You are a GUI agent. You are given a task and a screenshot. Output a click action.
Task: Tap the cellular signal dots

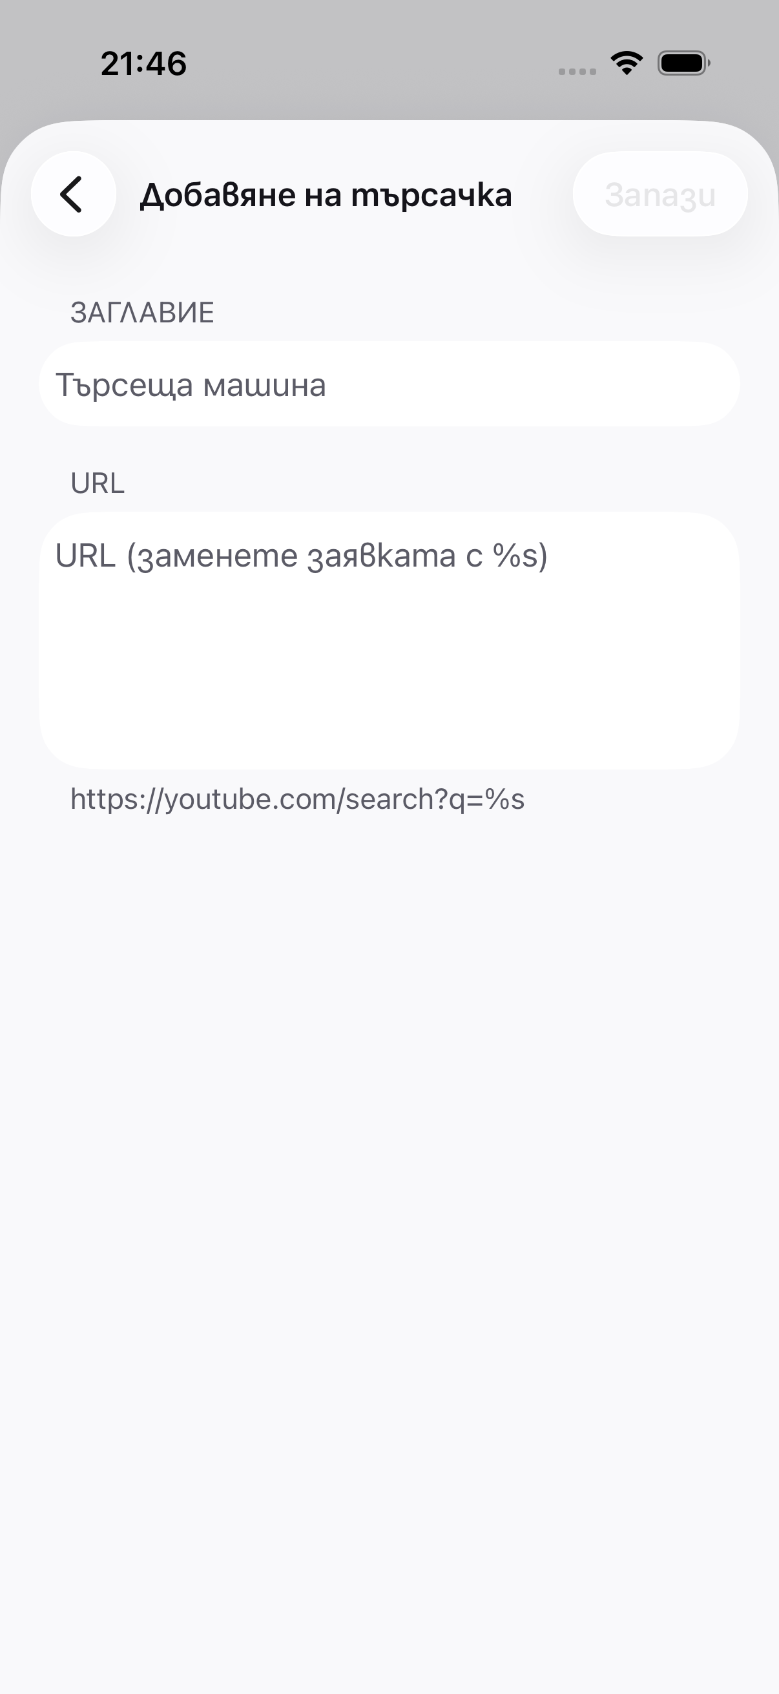[577, 71]
